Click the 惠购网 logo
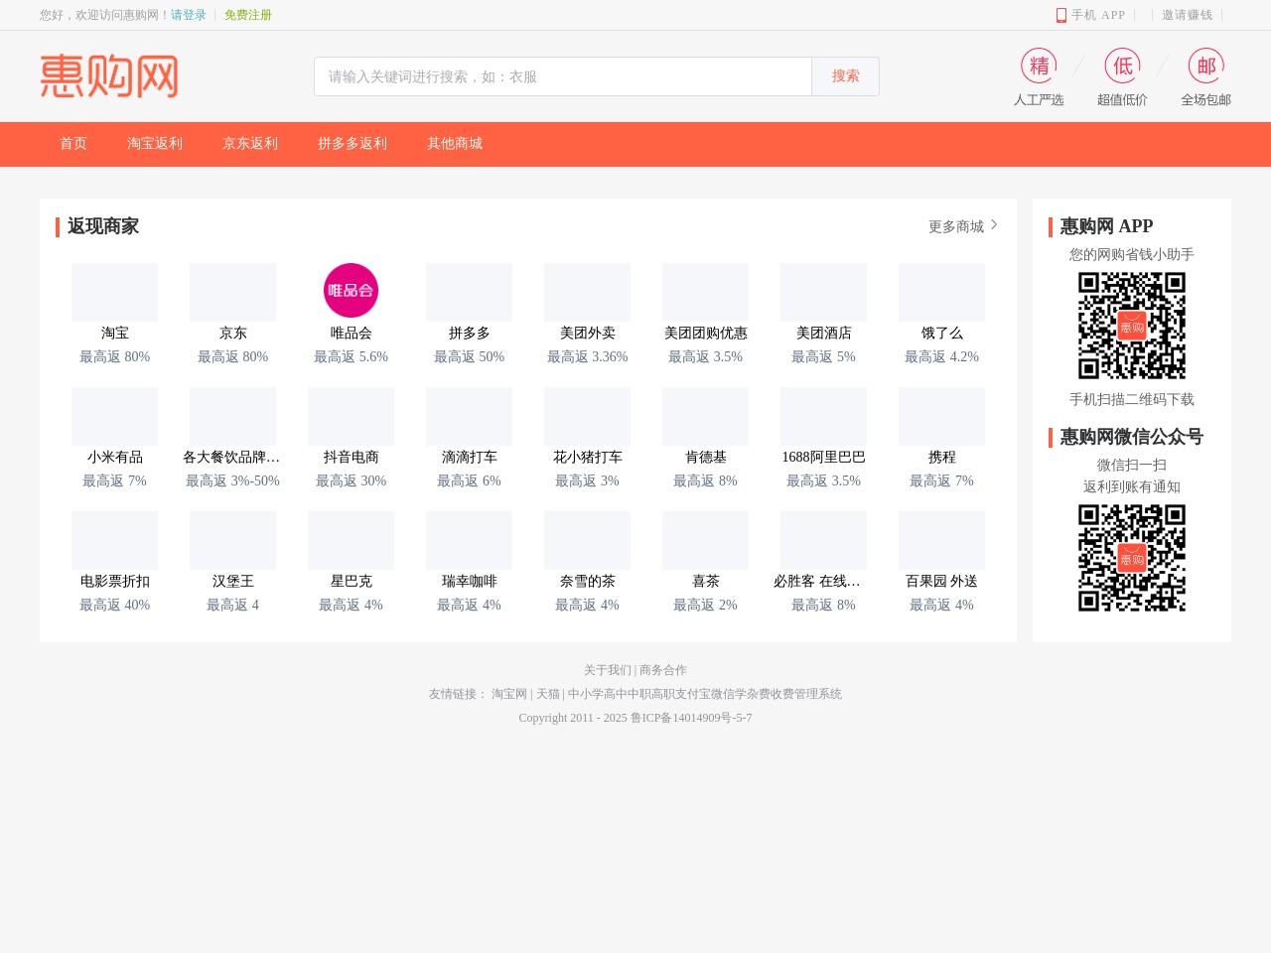1271x953 pixels. tap(109, 76)
